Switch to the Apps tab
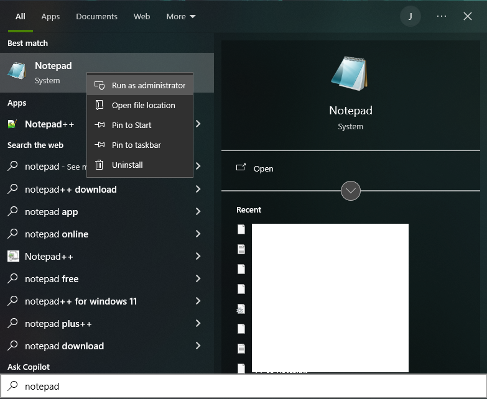Viewport: 487px width, 399px height. [x=50, y=16]
